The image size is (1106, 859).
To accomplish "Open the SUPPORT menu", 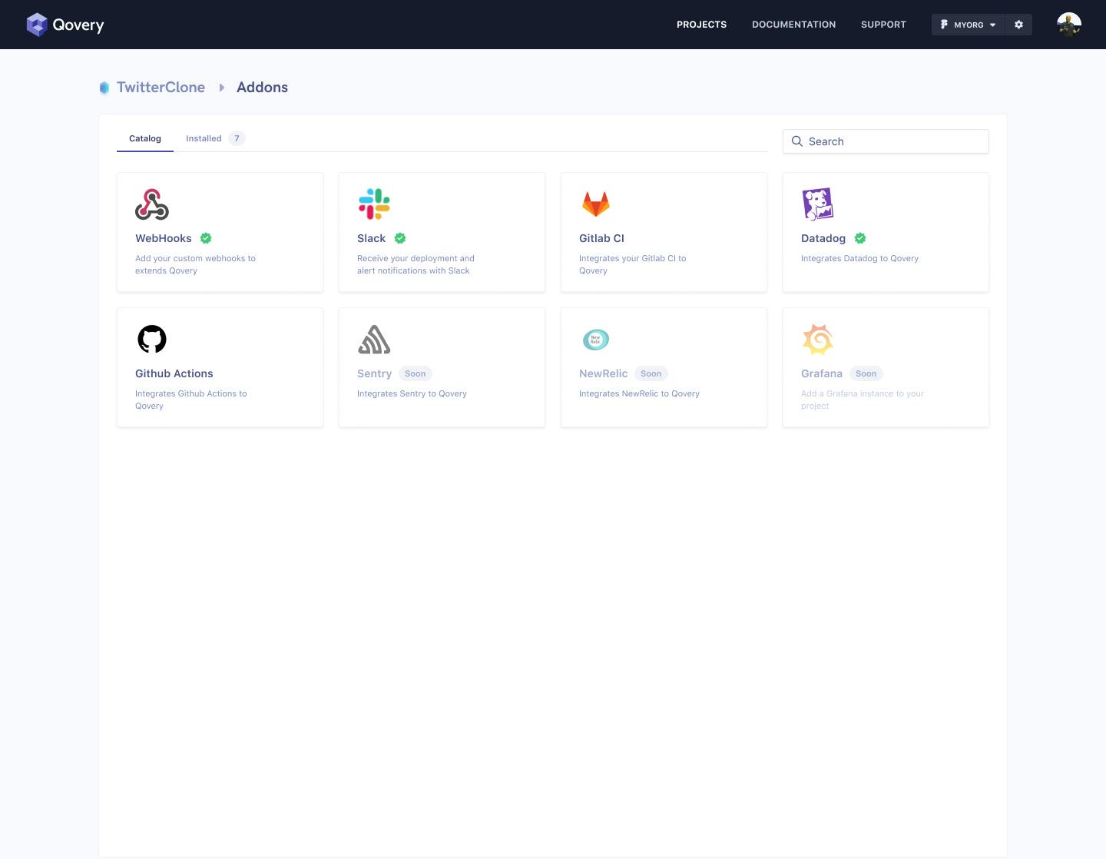I will coord(883,25).
